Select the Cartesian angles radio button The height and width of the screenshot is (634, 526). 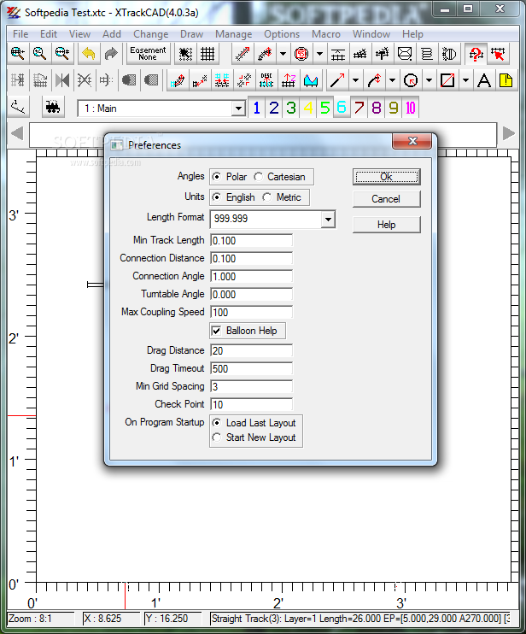[258, 177]
